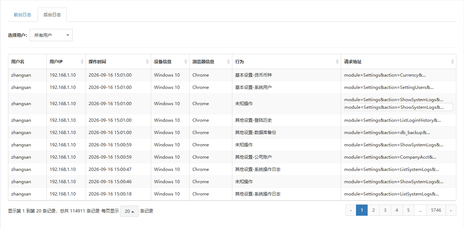464x228 pixels.
Task: Sort by 行为 column sort icon
Action: click(337, 62)
